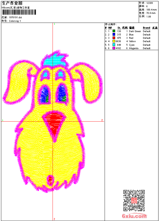Screen dimensions: 159x221
Task: Click the Red color swatch in row 3
Action: click(x=114, y=38)
